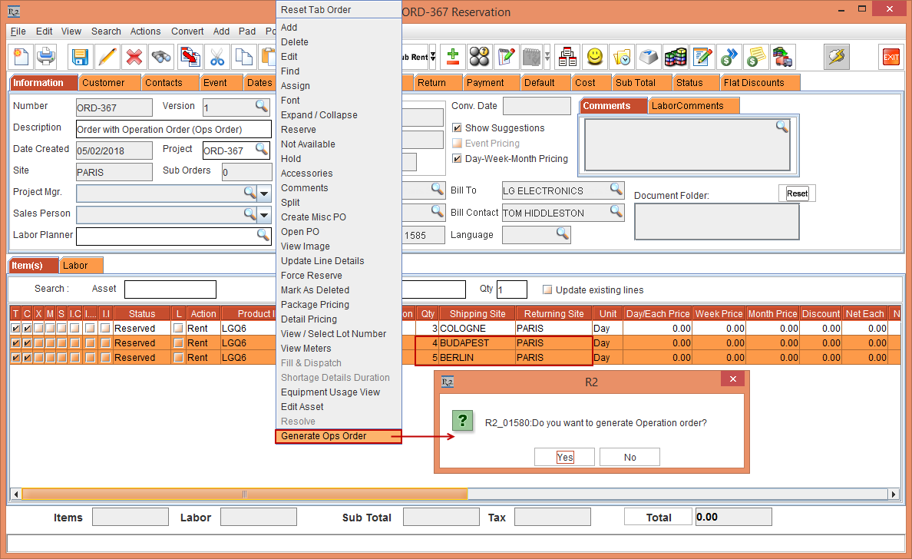Open the Project Mgr. dropdown arrow
The width and height of the screenshot is (912, 559).
coord(264,193)
